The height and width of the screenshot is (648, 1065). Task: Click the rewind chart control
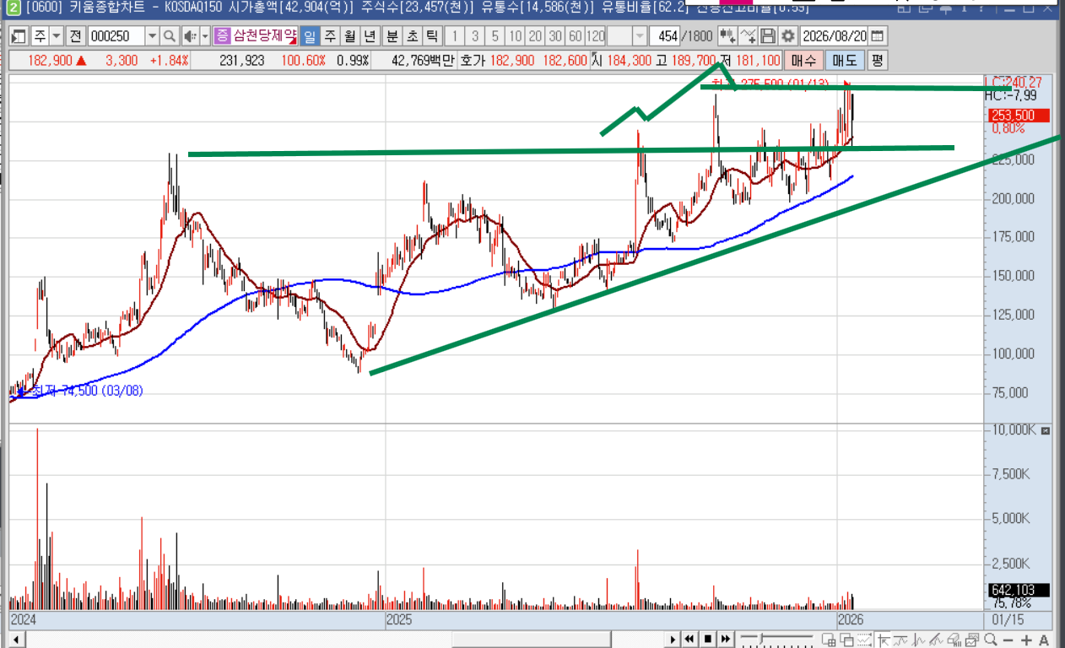pos(690,639)
